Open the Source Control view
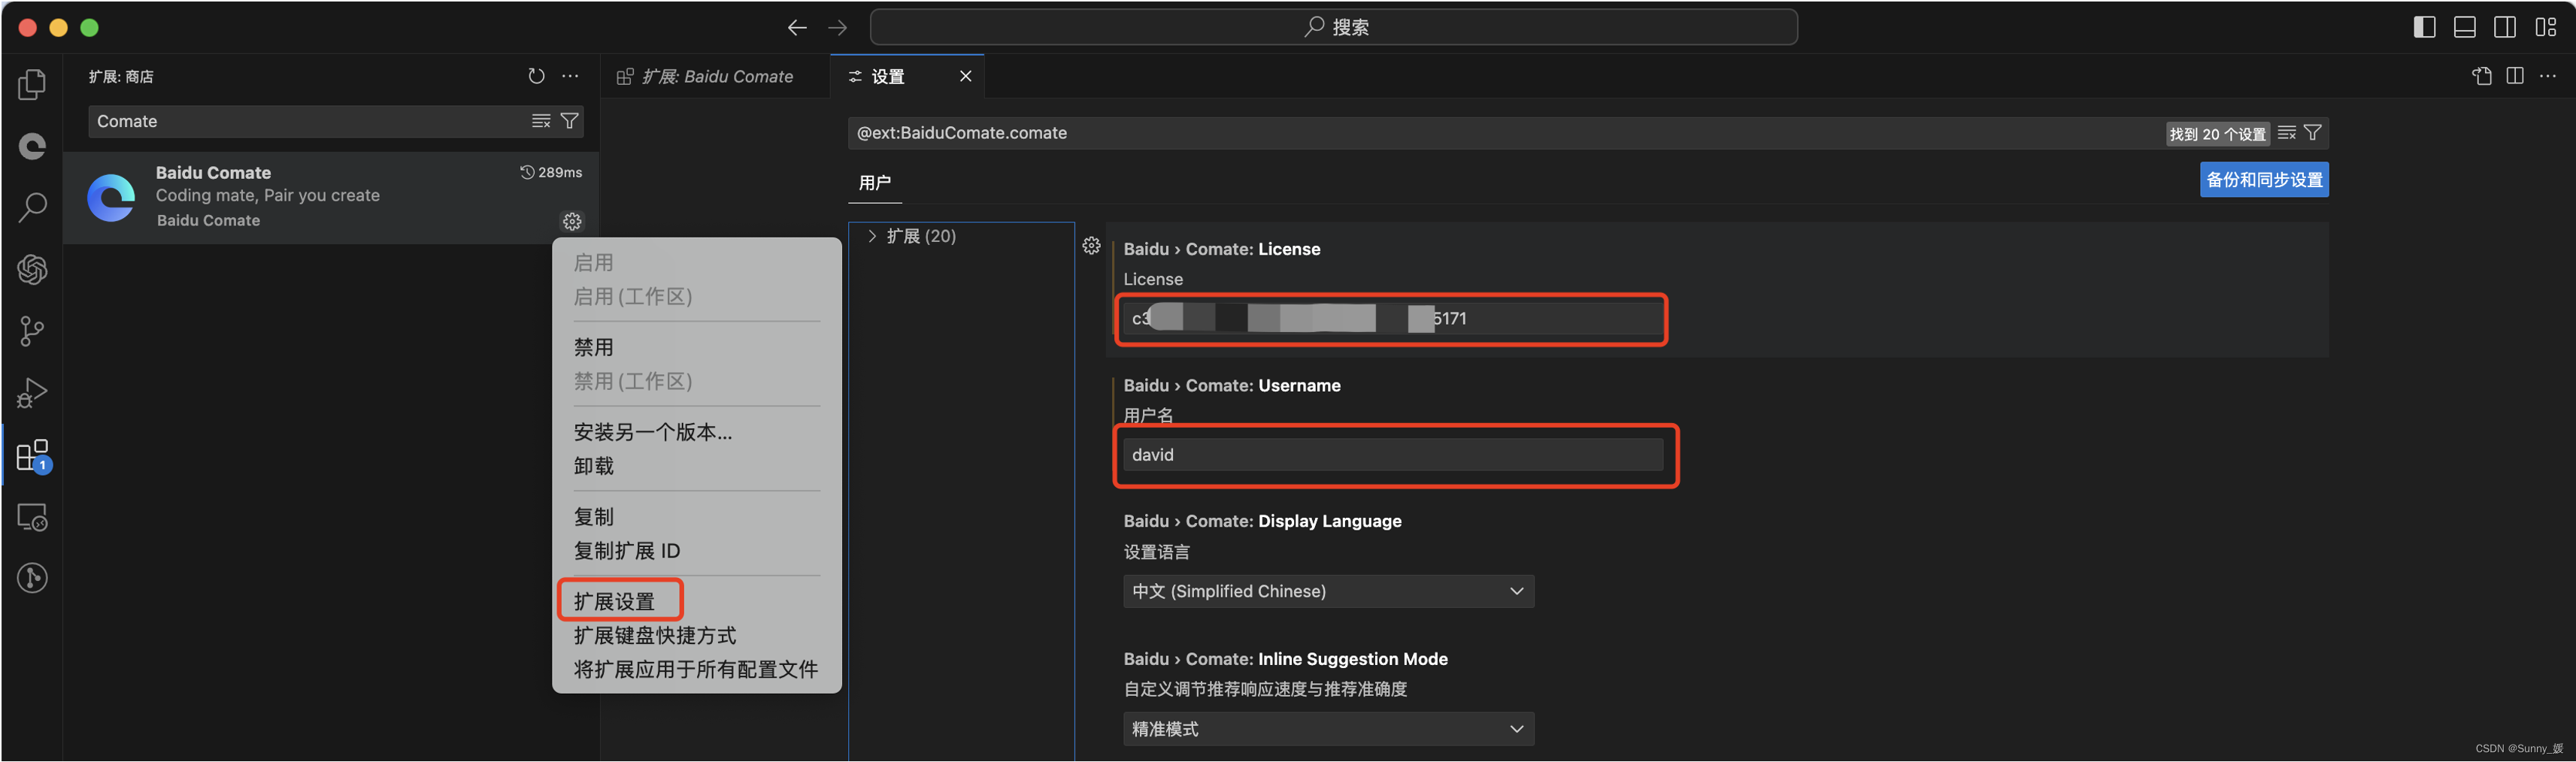Viewport: 2576px width, 762px height. point(32,331)
